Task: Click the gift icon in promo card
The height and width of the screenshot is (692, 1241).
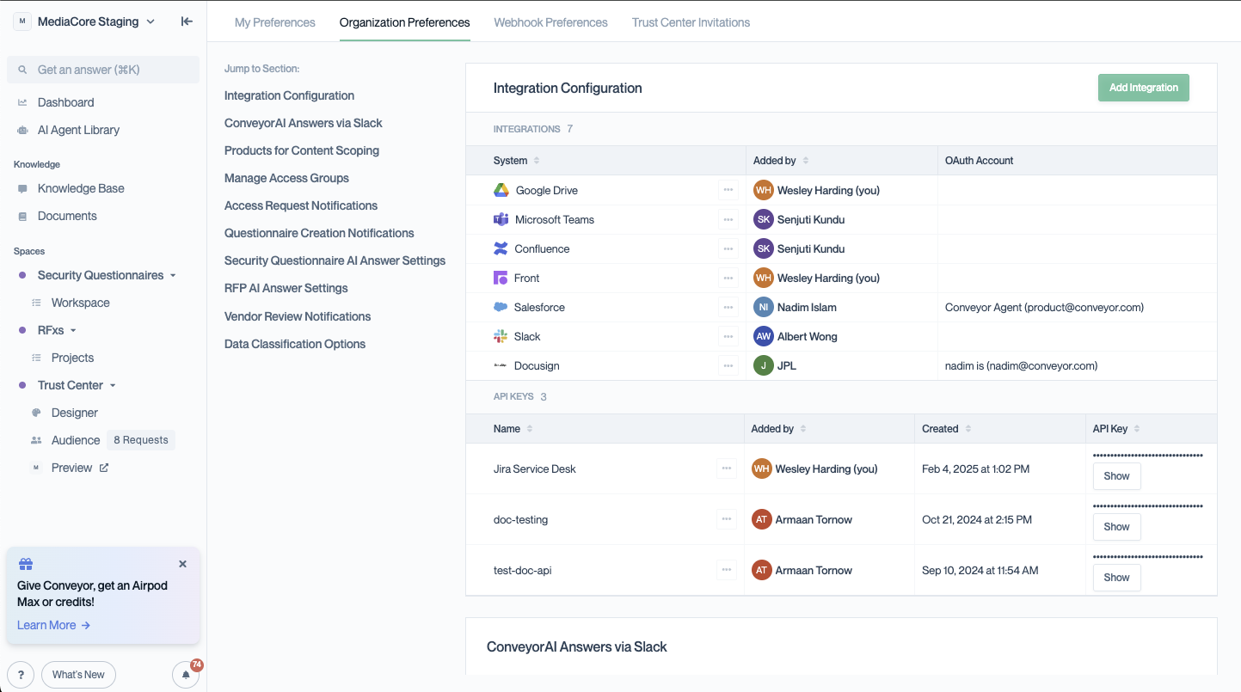Action: click(x=26, y=564)
